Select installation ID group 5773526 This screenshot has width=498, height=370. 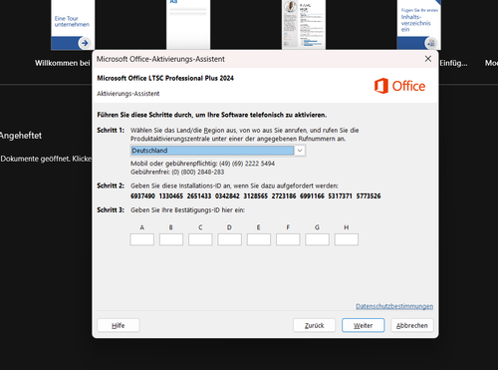coord(369,196)
